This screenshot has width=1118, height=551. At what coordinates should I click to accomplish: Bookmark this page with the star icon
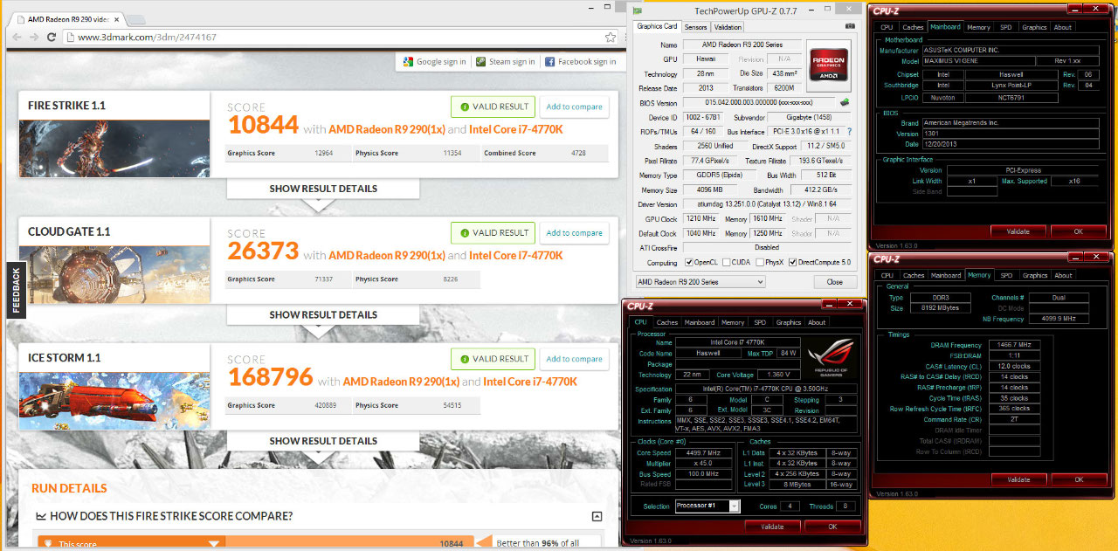click(611, 38)
